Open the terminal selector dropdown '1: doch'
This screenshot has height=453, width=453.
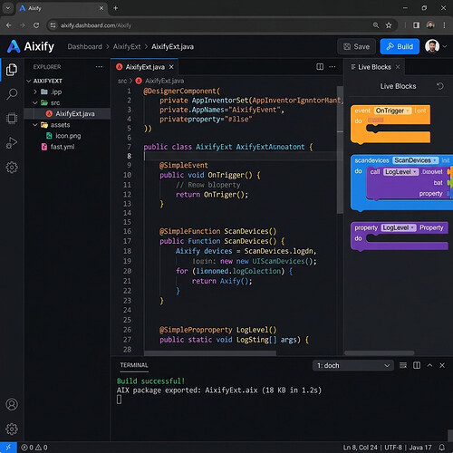point(353,365)
